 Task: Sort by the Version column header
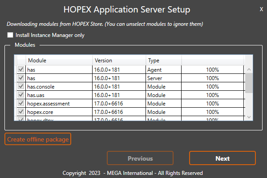tap(119, 61)
